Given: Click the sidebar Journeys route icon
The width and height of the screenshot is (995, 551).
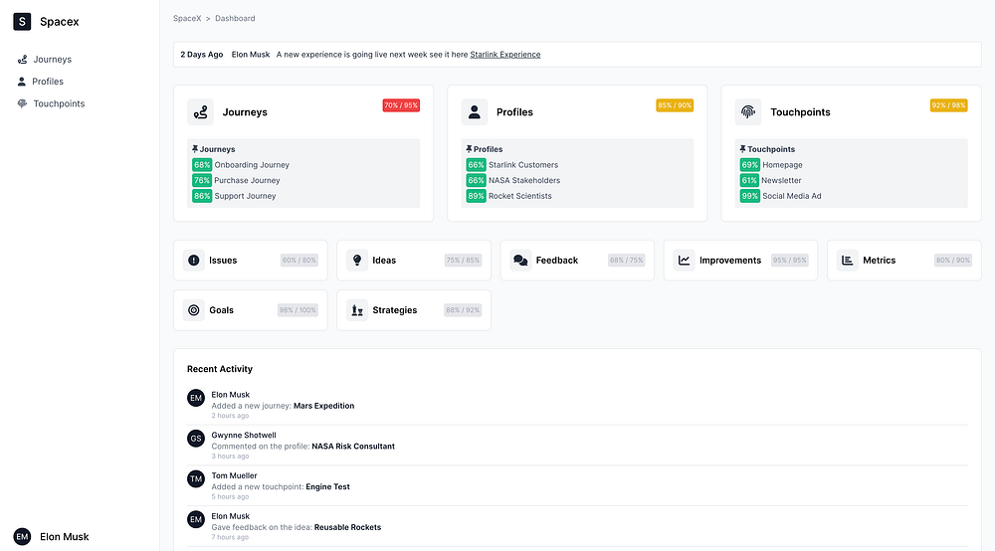Looking at the screenshot, I should point(22,59).
